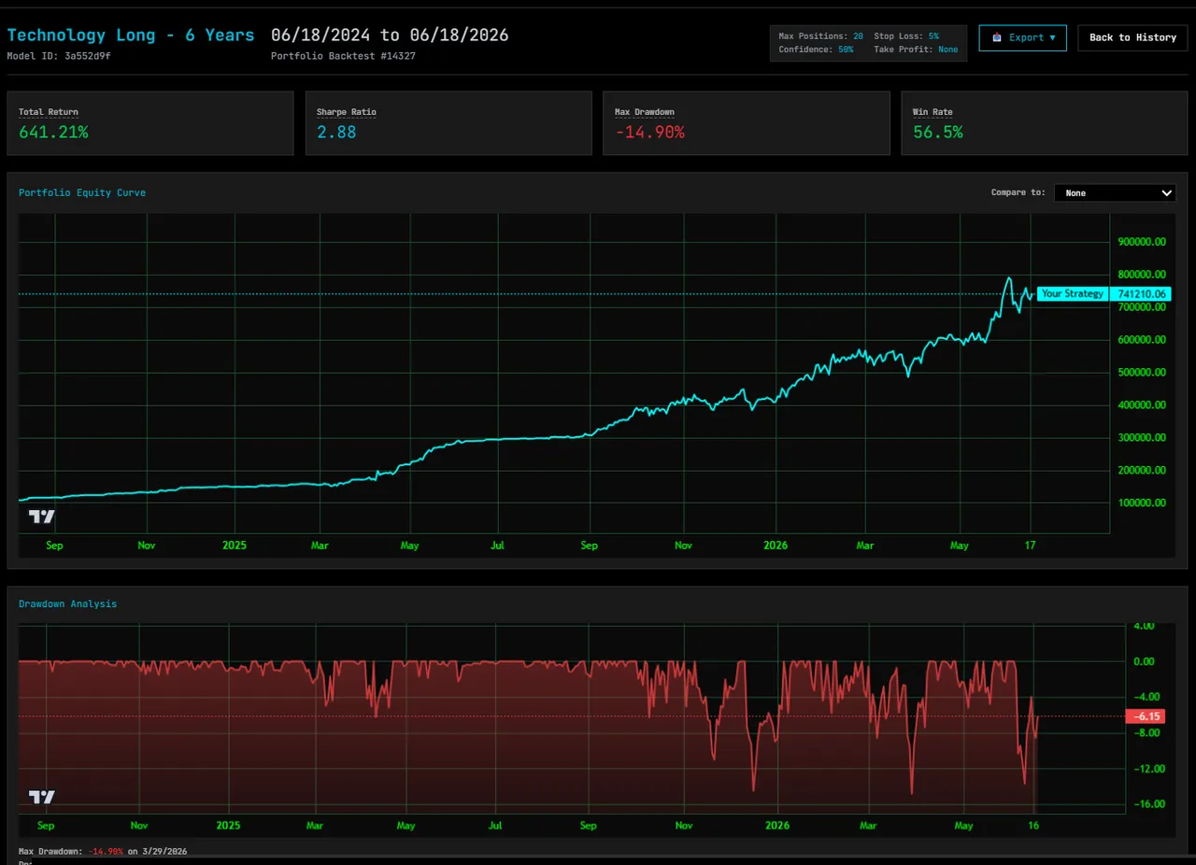Click the 17 date label on equity chart
This screenshot has height=865, width=1196.
(1031, 546)
